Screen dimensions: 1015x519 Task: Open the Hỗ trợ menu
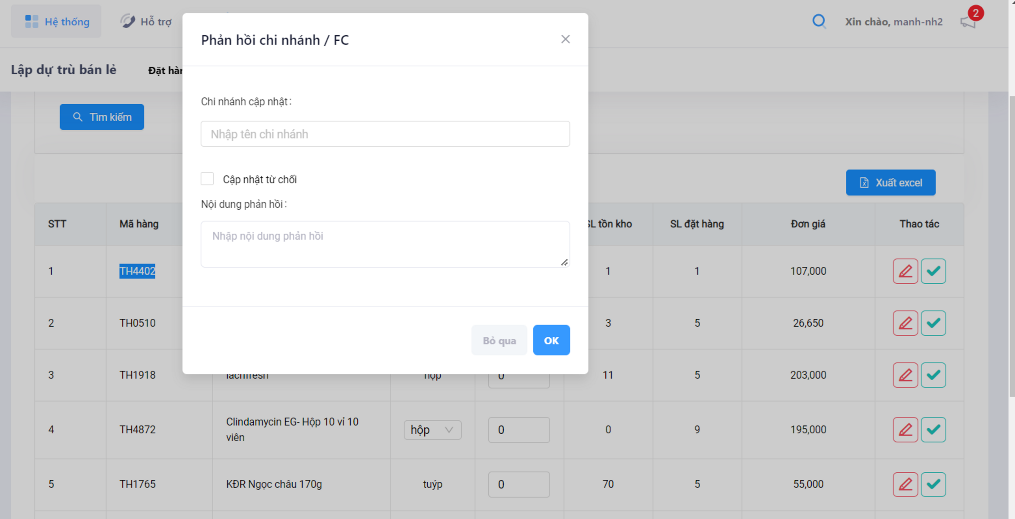point(146,21)
